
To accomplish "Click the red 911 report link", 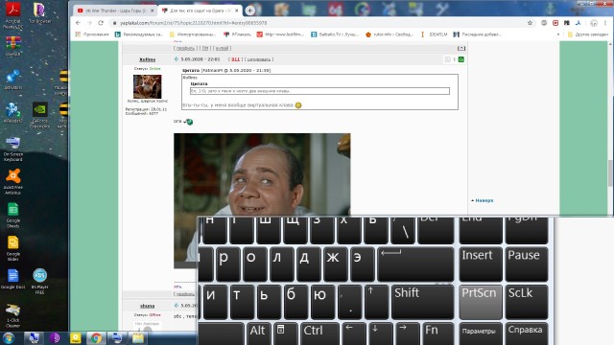I will [x=235, y=59].
